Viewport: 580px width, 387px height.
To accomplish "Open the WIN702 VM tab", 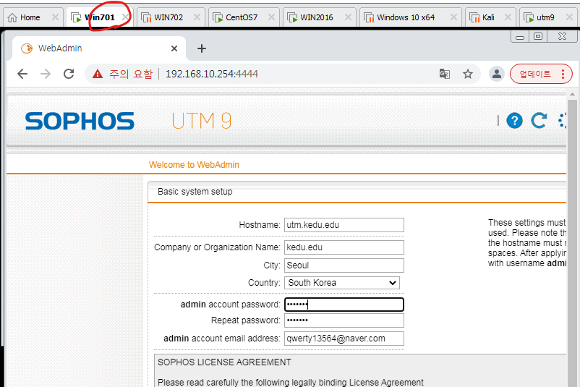I will [x=169, y=17].
